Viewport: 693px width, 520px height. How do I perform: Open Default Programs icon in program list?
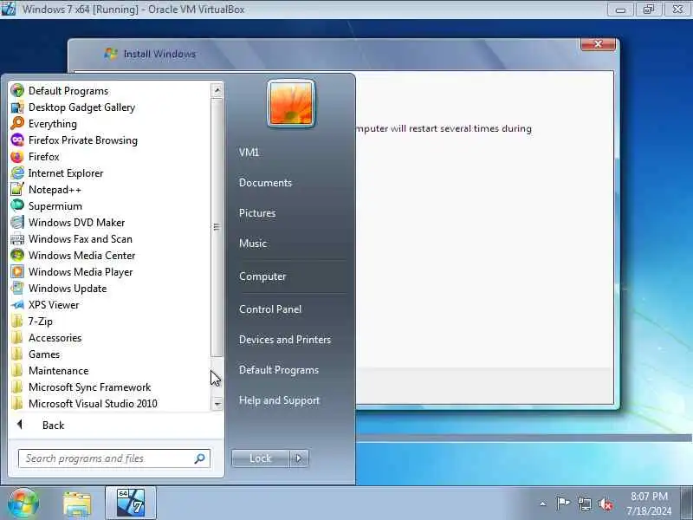pyautogui.click(x=17, y=91)
